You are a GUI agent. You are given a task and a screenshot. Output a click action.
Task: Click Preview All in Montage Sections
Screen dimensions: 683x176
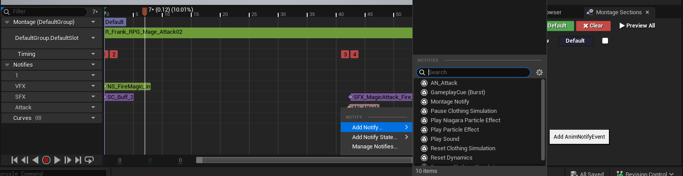pos(637,26)
